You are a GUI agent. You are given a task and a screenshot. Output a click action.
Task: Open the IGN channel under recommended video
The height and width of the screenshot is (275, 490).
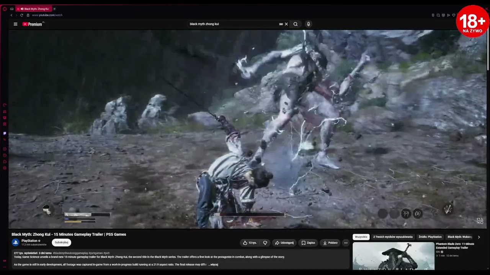pos(438,252)
